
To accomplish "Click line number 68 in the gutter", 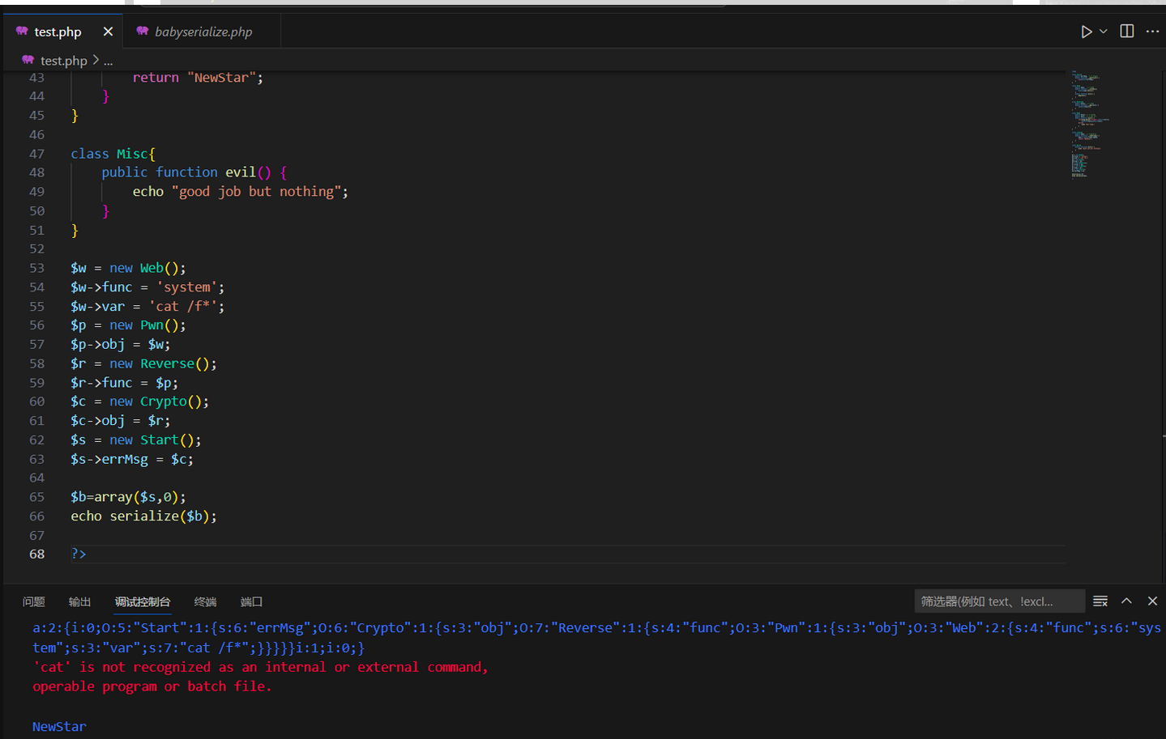I will pyautogui.click(x=37, y=554).
